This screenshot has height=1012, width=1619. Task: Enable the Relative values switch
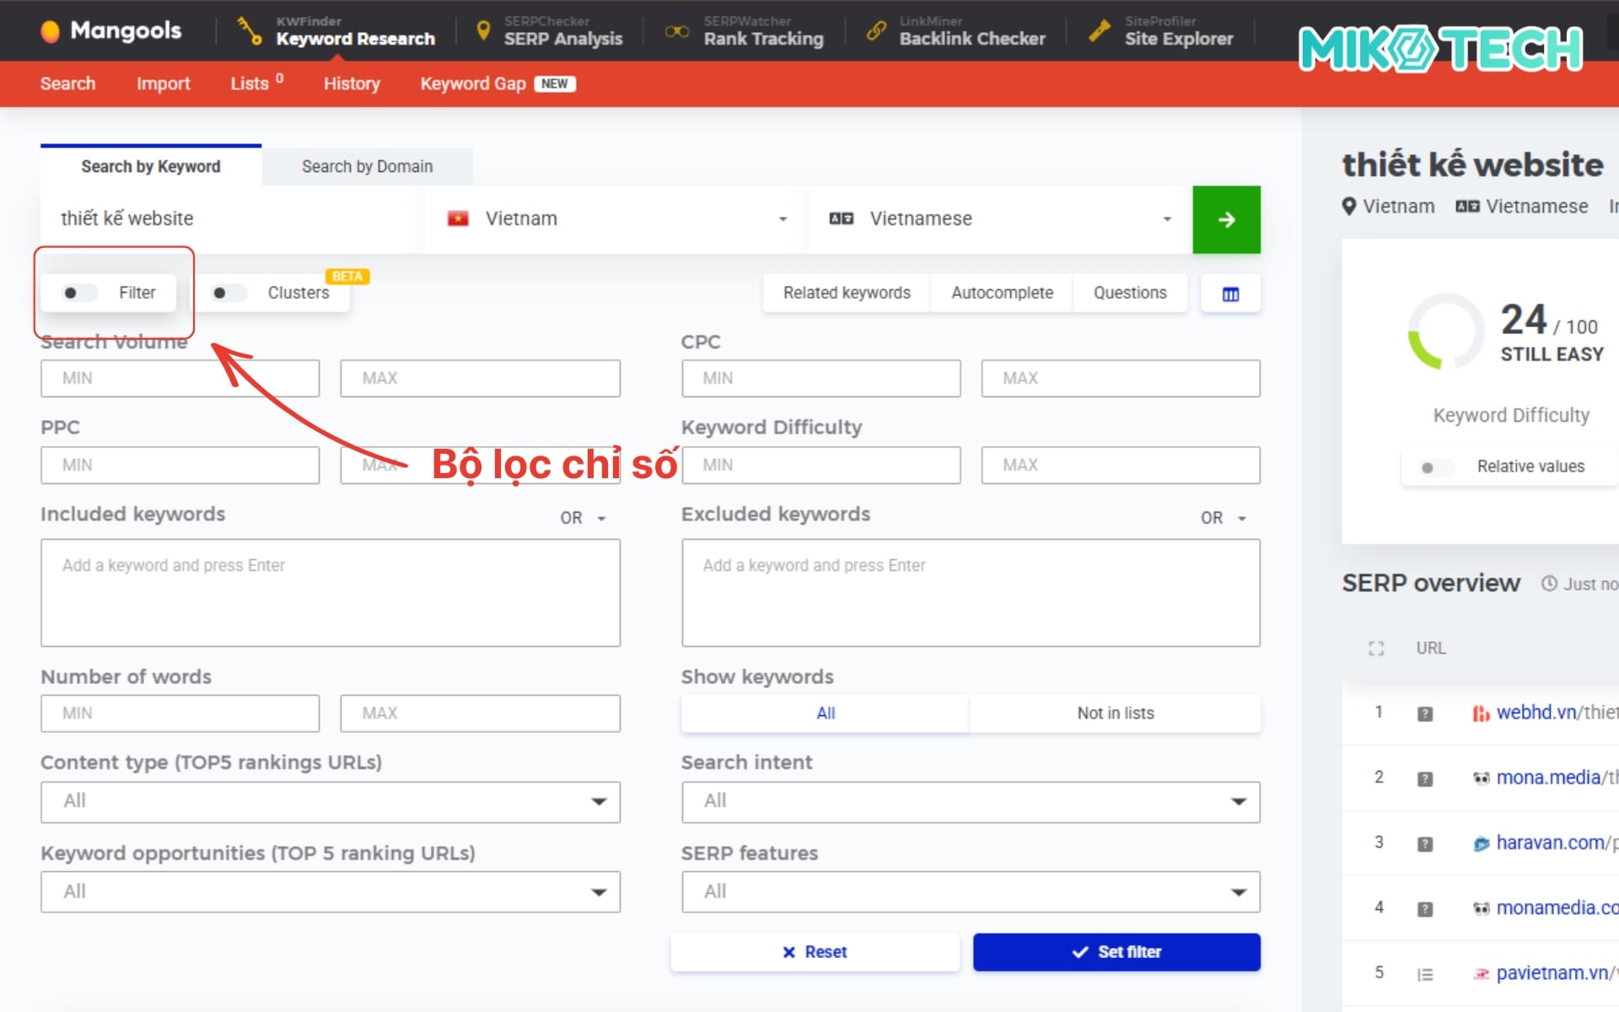coord(1436,467)
